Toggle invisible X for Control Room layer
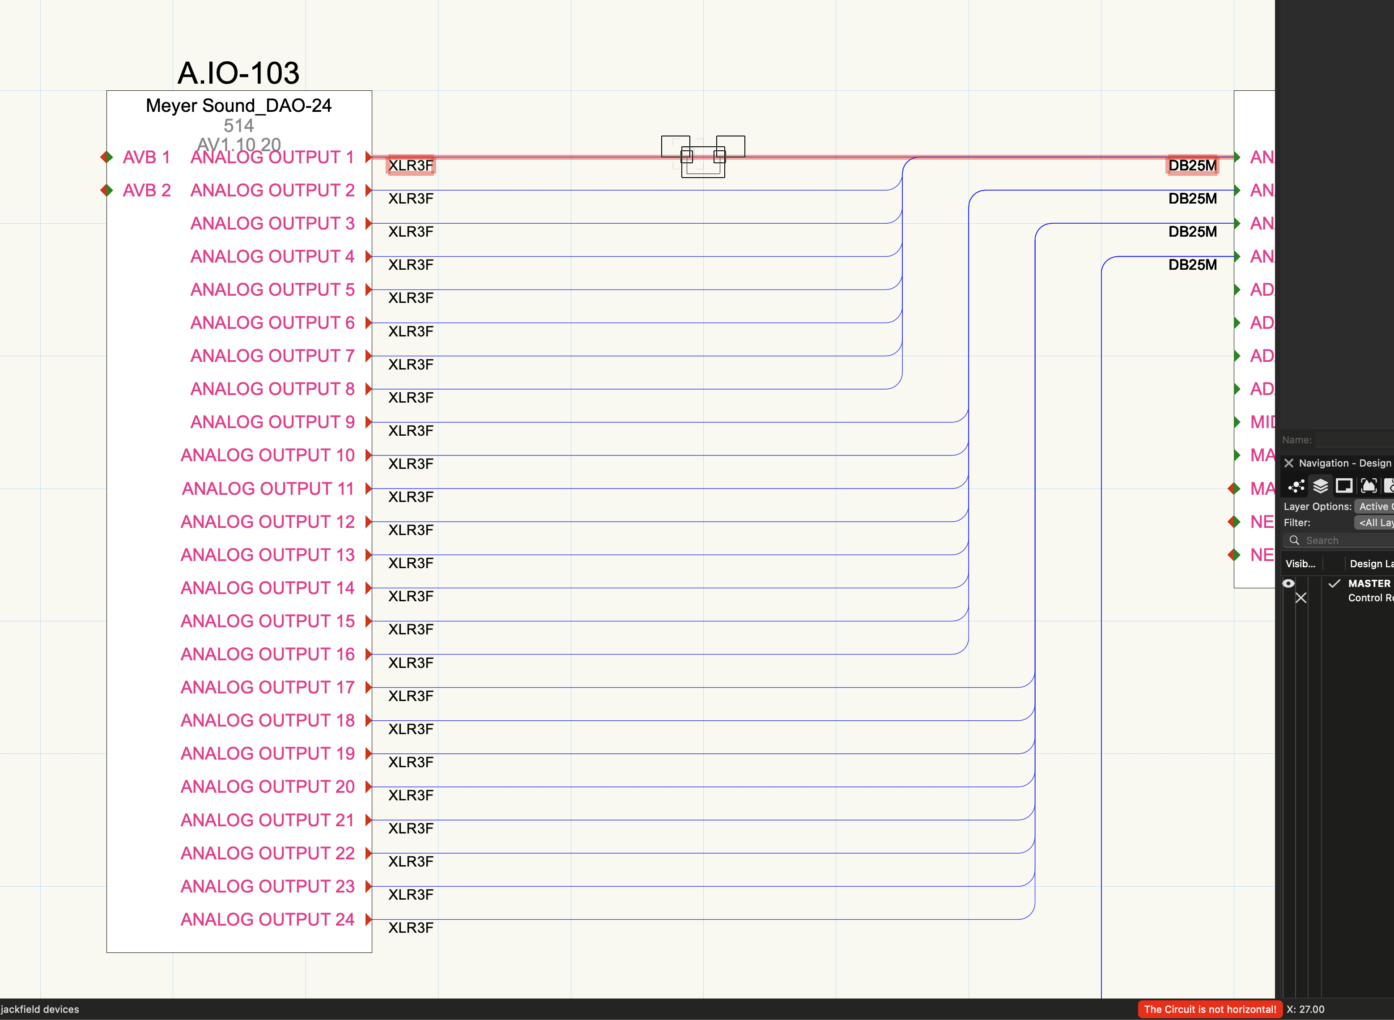This screenshot has height=1020, width=1394. [x=1301, y=598]
